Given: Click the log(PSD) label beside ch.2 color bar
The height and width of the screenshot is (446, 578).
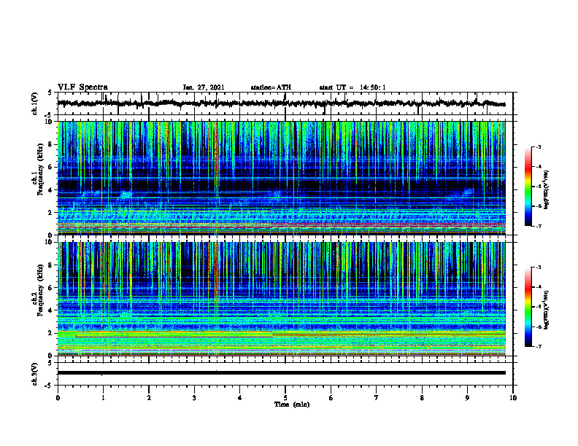Looking at the screenshot, I should [546, 310].
